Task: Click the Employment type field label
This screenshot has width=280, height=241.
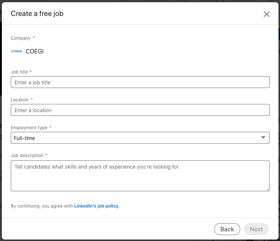Action: click(x=29, y=127)
